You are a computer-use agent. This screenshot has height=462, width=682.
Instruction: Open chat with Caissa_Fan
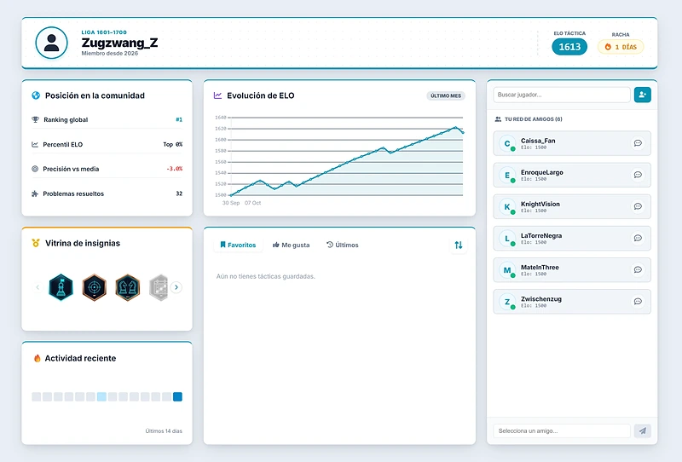coord(638,143)
